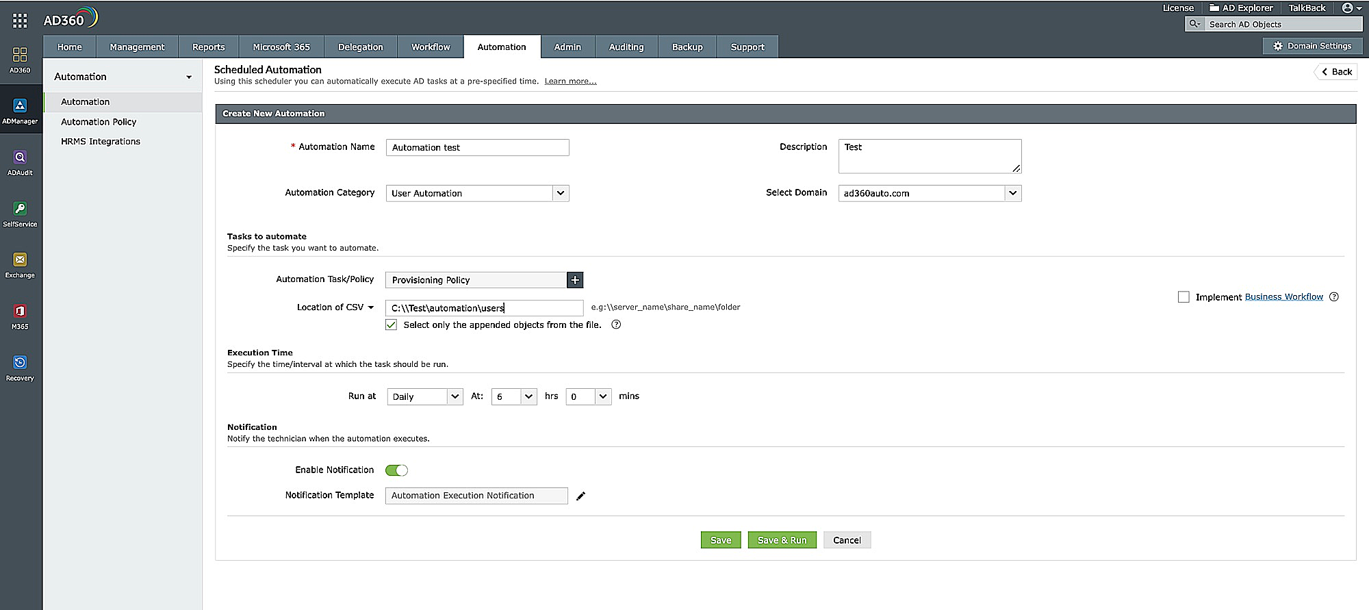Edit notification template with pencil icon
This screenshot has width=1369, height=610.
tap(580, 496)
